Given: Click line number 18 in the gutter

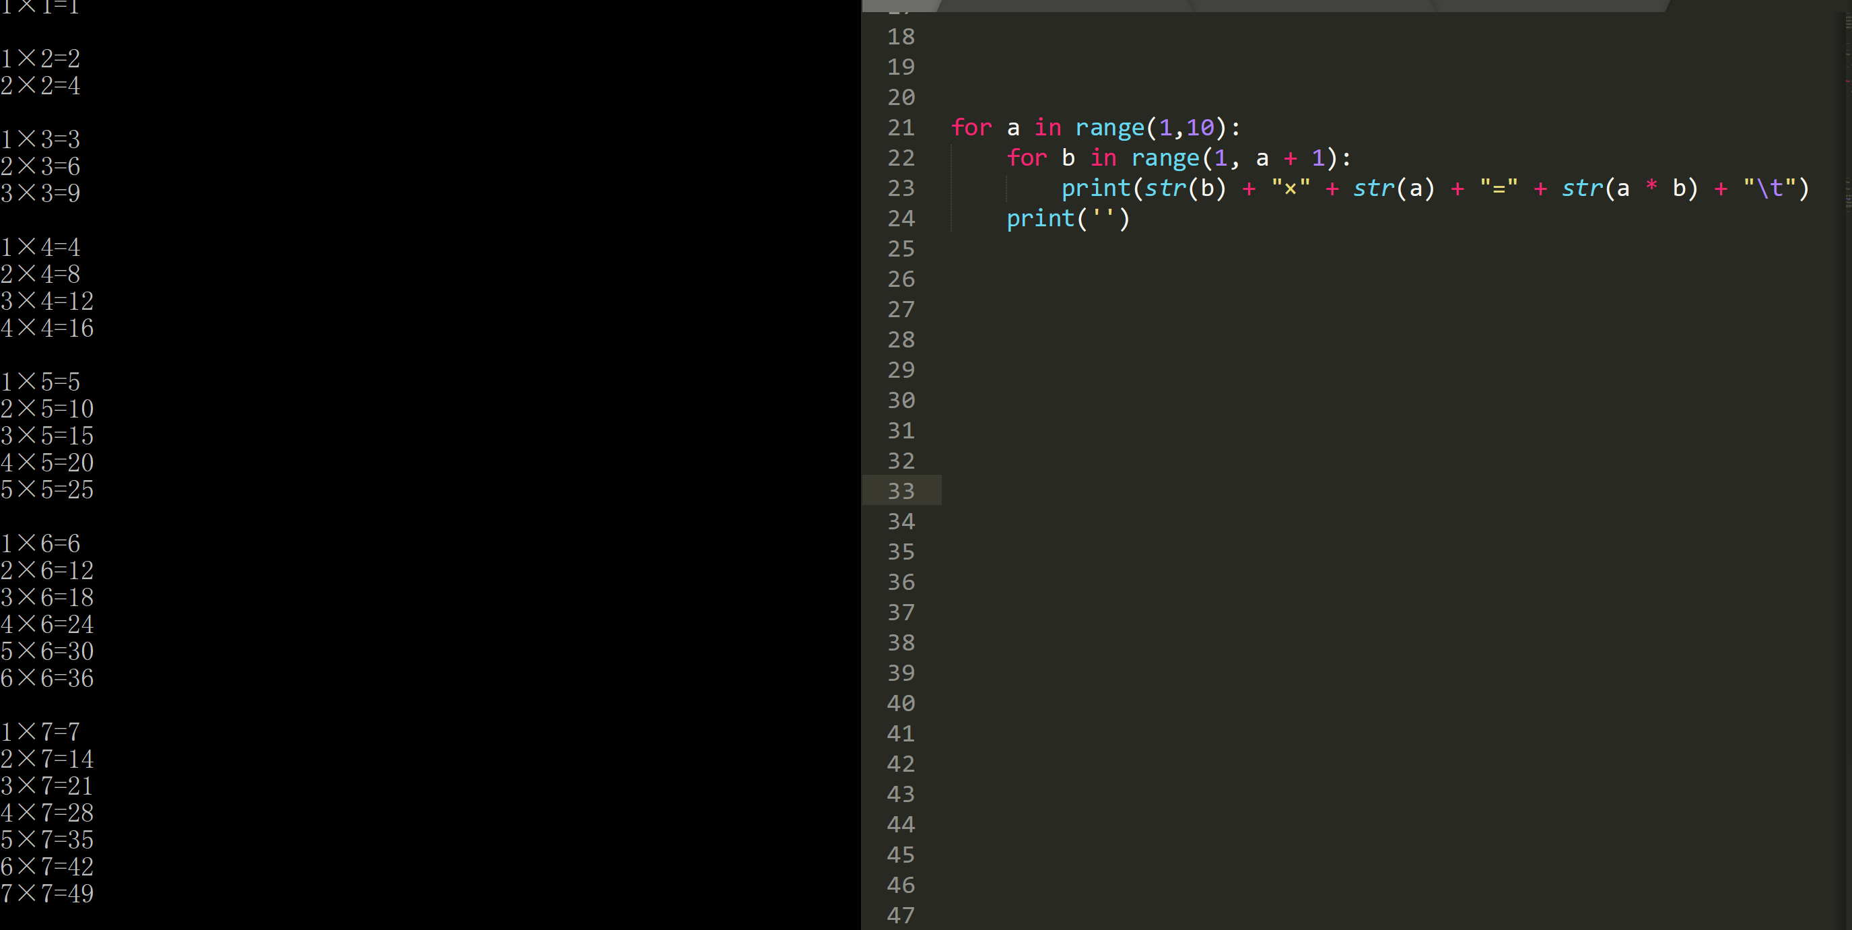Looking at the screenshot, I should click(901, 36).
